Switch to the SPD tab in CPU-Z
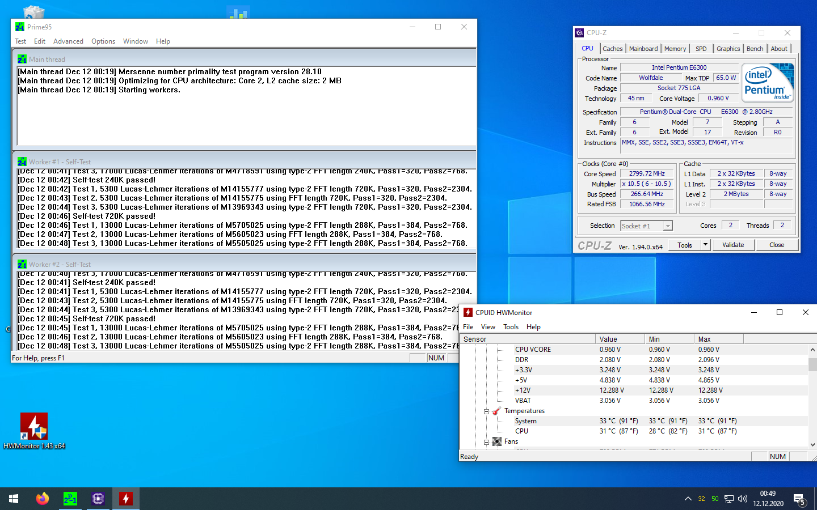The image size is (817, 510). coord(701,49)
